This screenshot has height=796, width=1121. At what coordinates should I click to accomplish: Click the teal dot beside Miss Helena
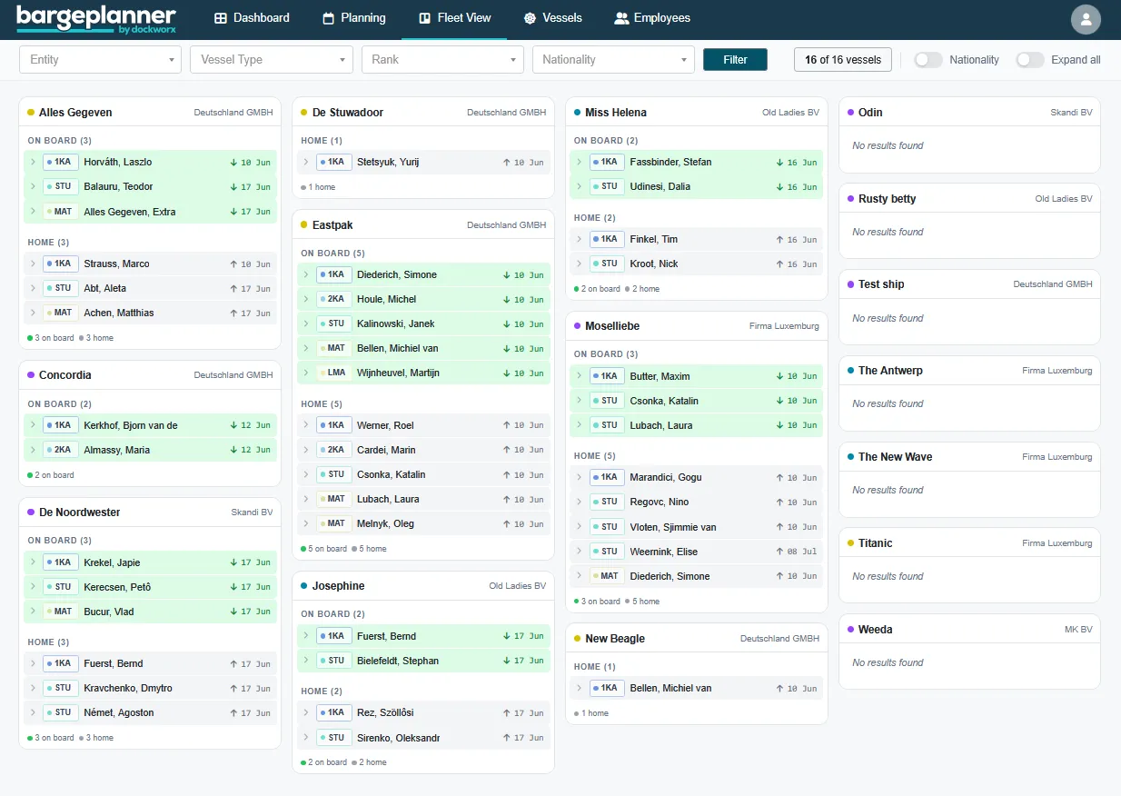(x=577, y=113)
